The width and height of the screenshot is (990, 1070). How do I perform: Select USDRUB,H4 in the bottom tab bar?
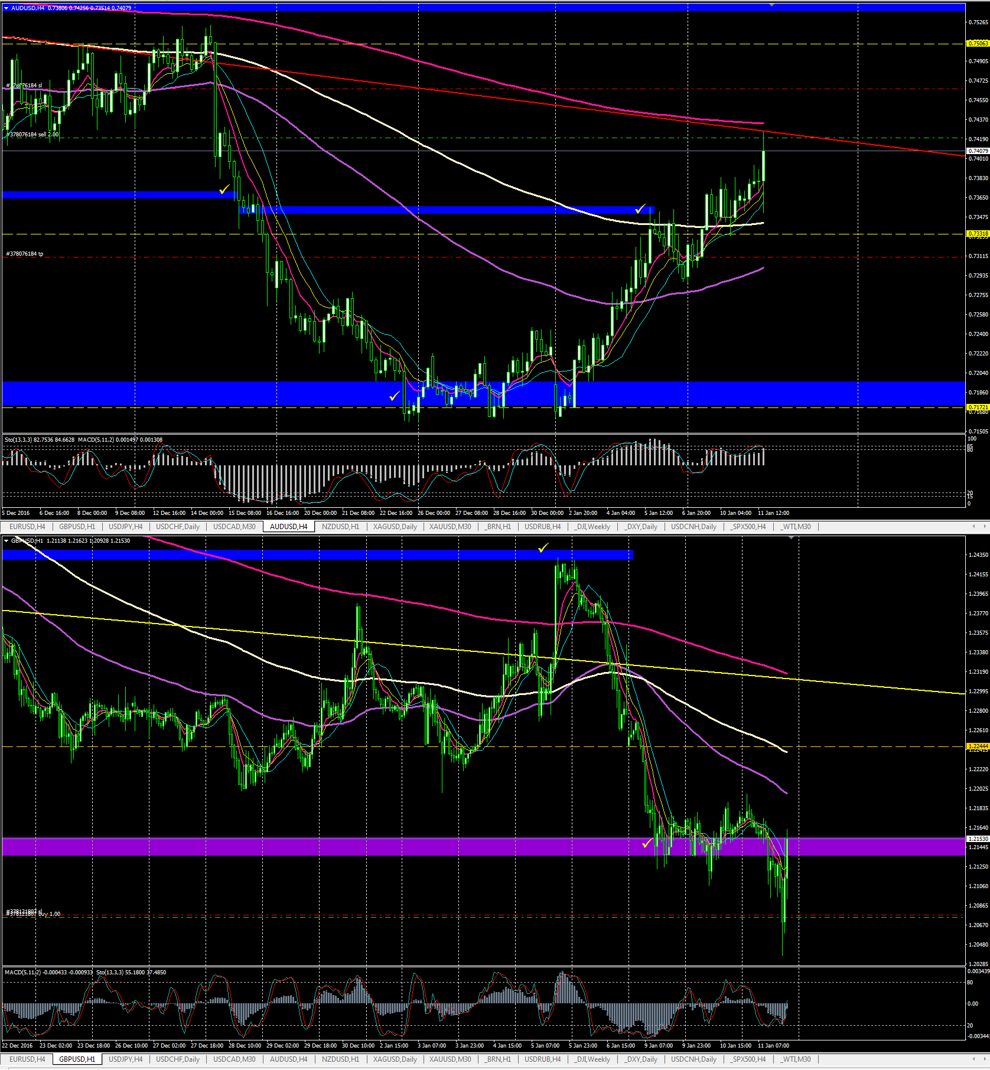pos(543,1059)
